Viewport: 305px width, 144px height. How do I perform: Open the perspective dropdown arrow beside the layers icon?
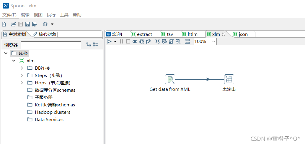coord(52,24)
